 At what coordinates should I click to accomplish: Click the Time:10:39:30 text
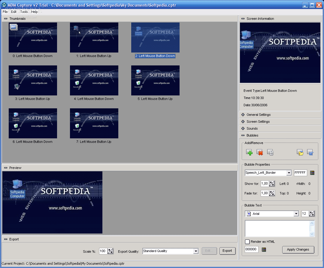click(253, 98)
